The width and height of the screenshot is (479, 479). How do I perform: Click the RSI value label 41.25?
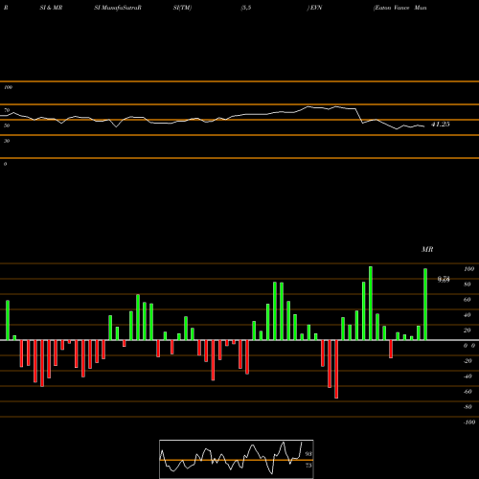pos(441,125)
